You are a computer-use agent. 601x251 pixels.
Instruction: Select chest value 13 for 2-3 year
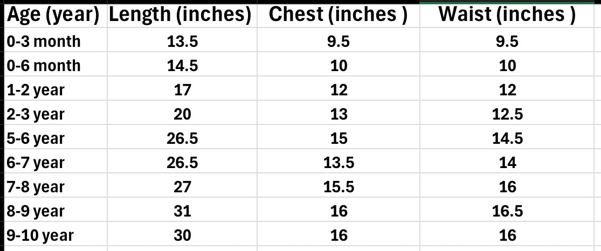click(x=339, y=113)
